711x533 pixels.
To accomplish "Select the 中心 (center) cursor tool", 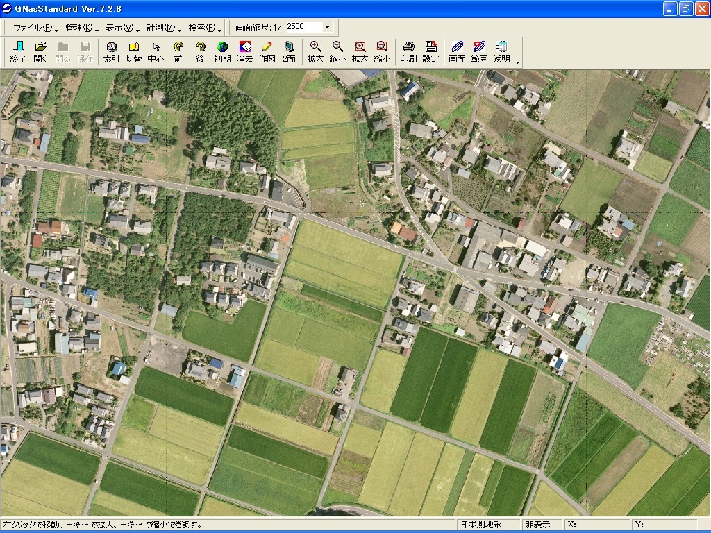I will [x=156, y=52].
